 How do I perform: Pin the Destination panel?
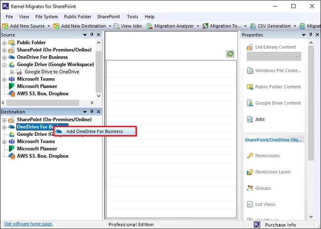tap(92, 112)
